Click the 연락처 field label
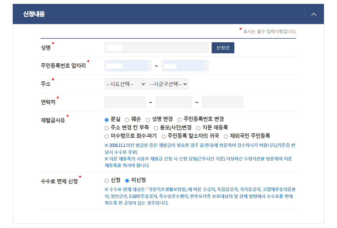This screenshot has height=228, width=337. (48, 102)
